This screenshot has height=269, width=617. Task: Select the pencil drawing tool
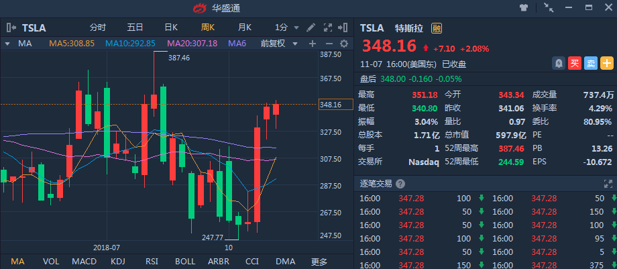[x=311, y=28]
